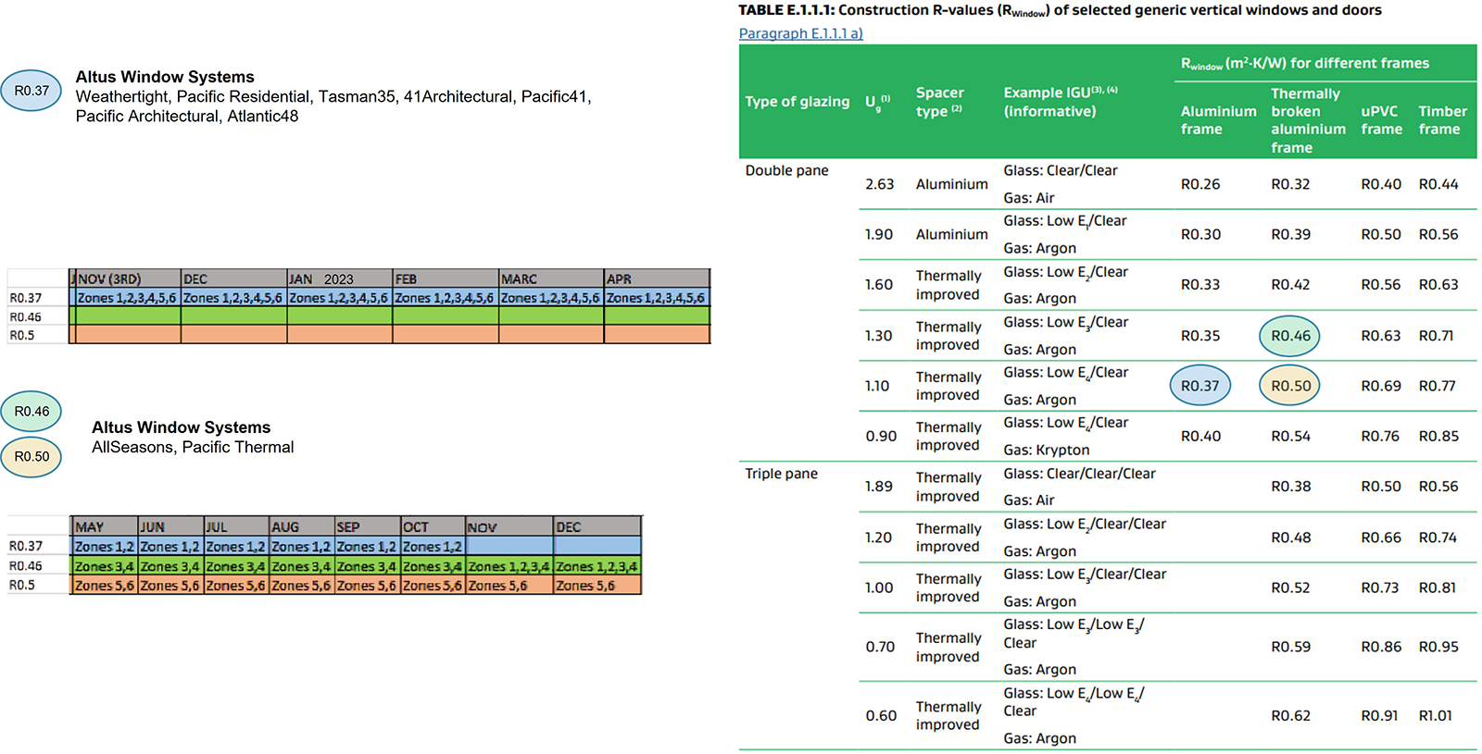Click the Gas: Krypton cell
Screen dimensions: 1482x754
click(x=1046, y=450)
